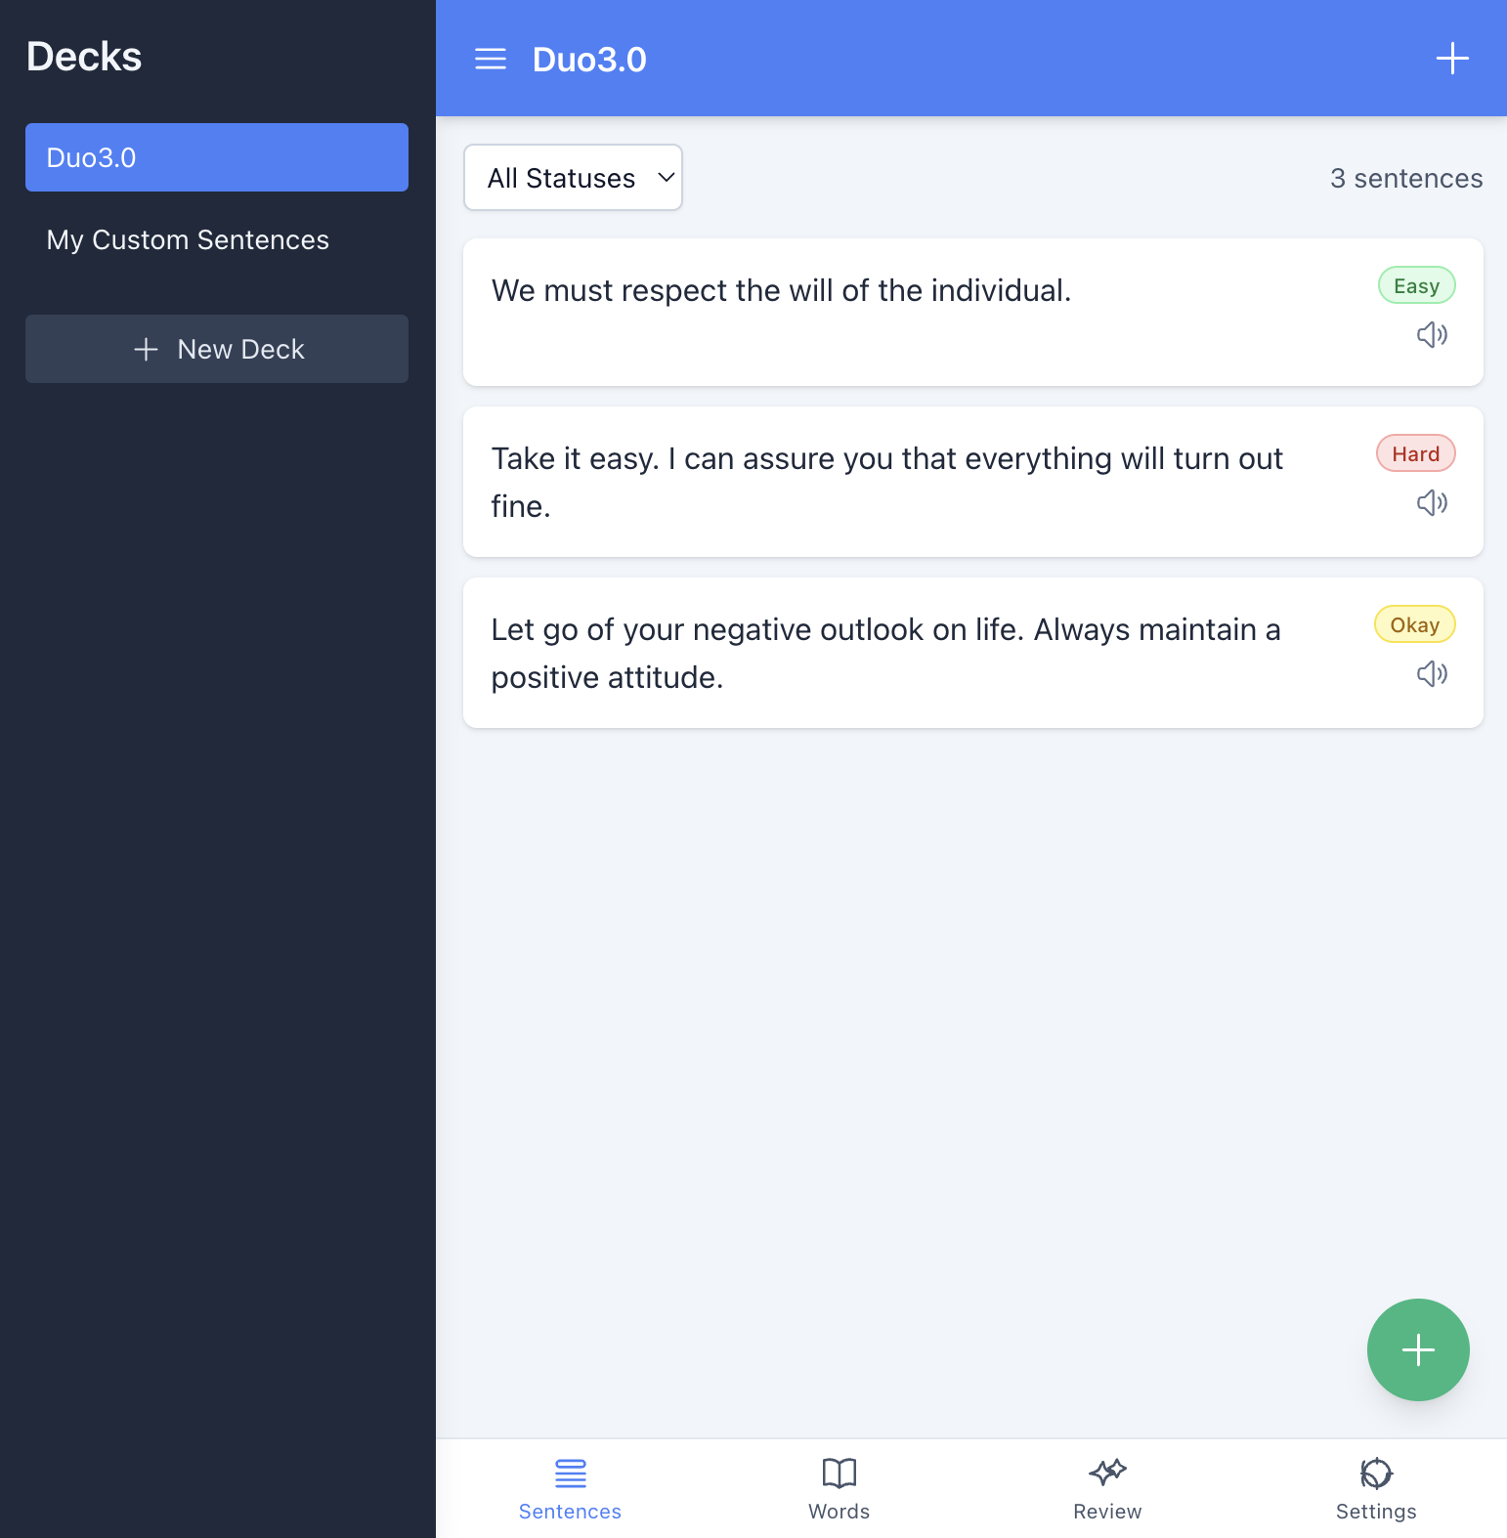Open the Settings tab
The width and height of the screenshot is (1507, 1538).
pos(1375,1488)
